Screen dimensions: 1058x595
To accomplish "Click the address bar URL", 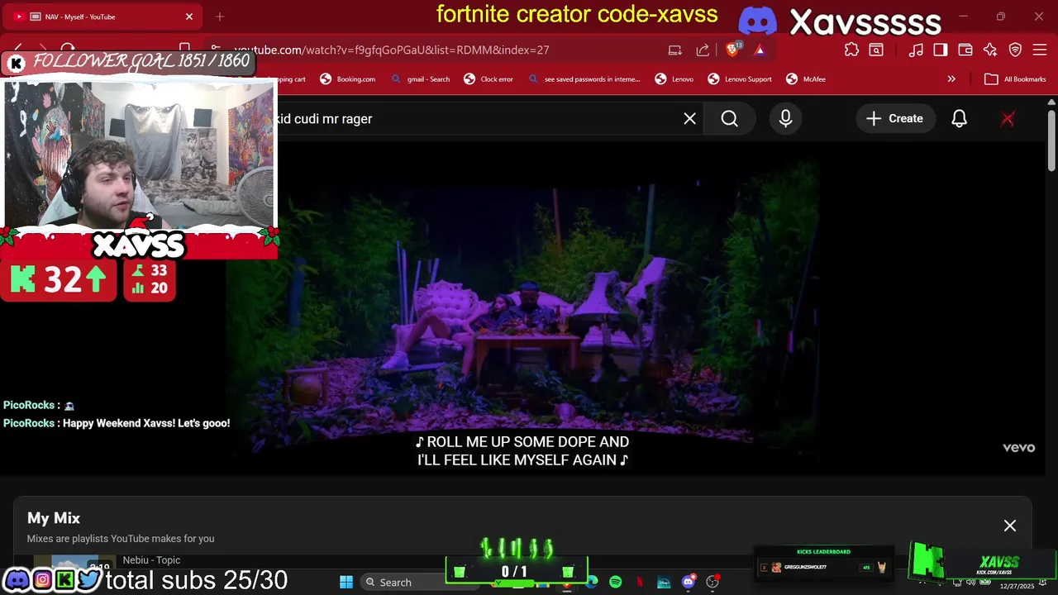I will pos(392,50).
